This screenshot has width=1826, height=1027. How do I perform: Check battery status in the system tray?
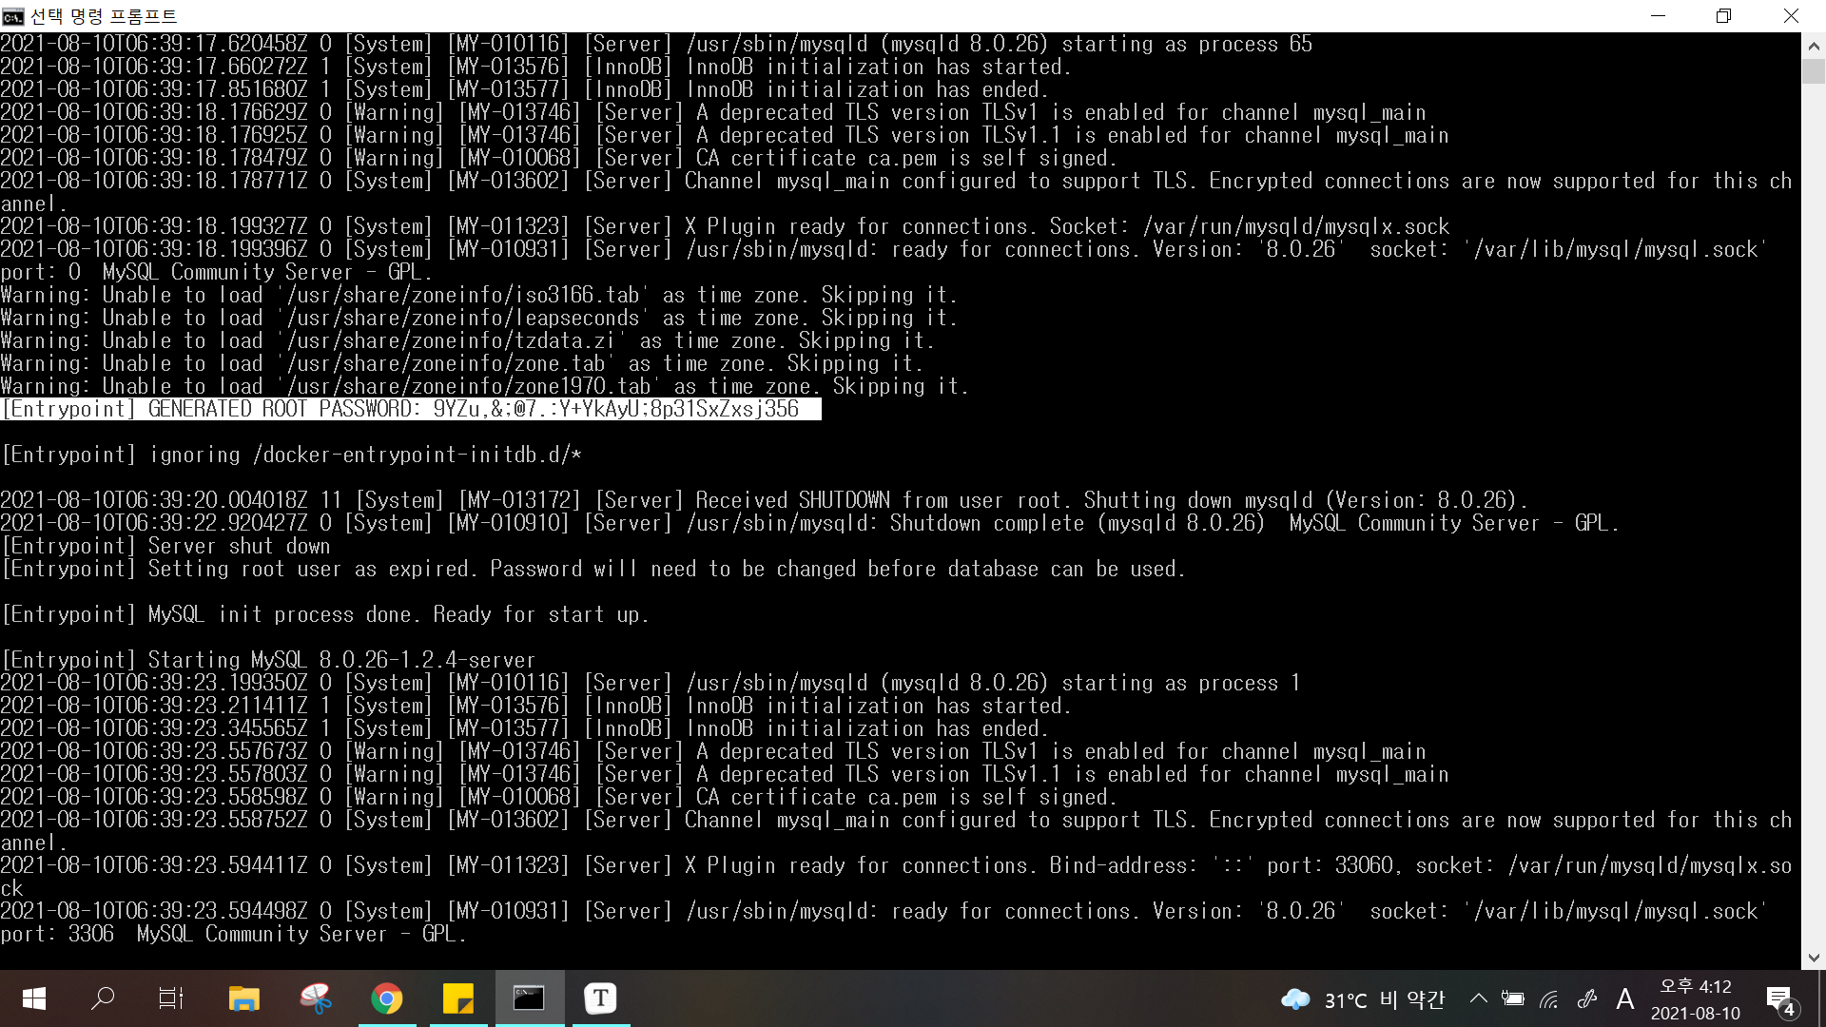point(1514,999)
